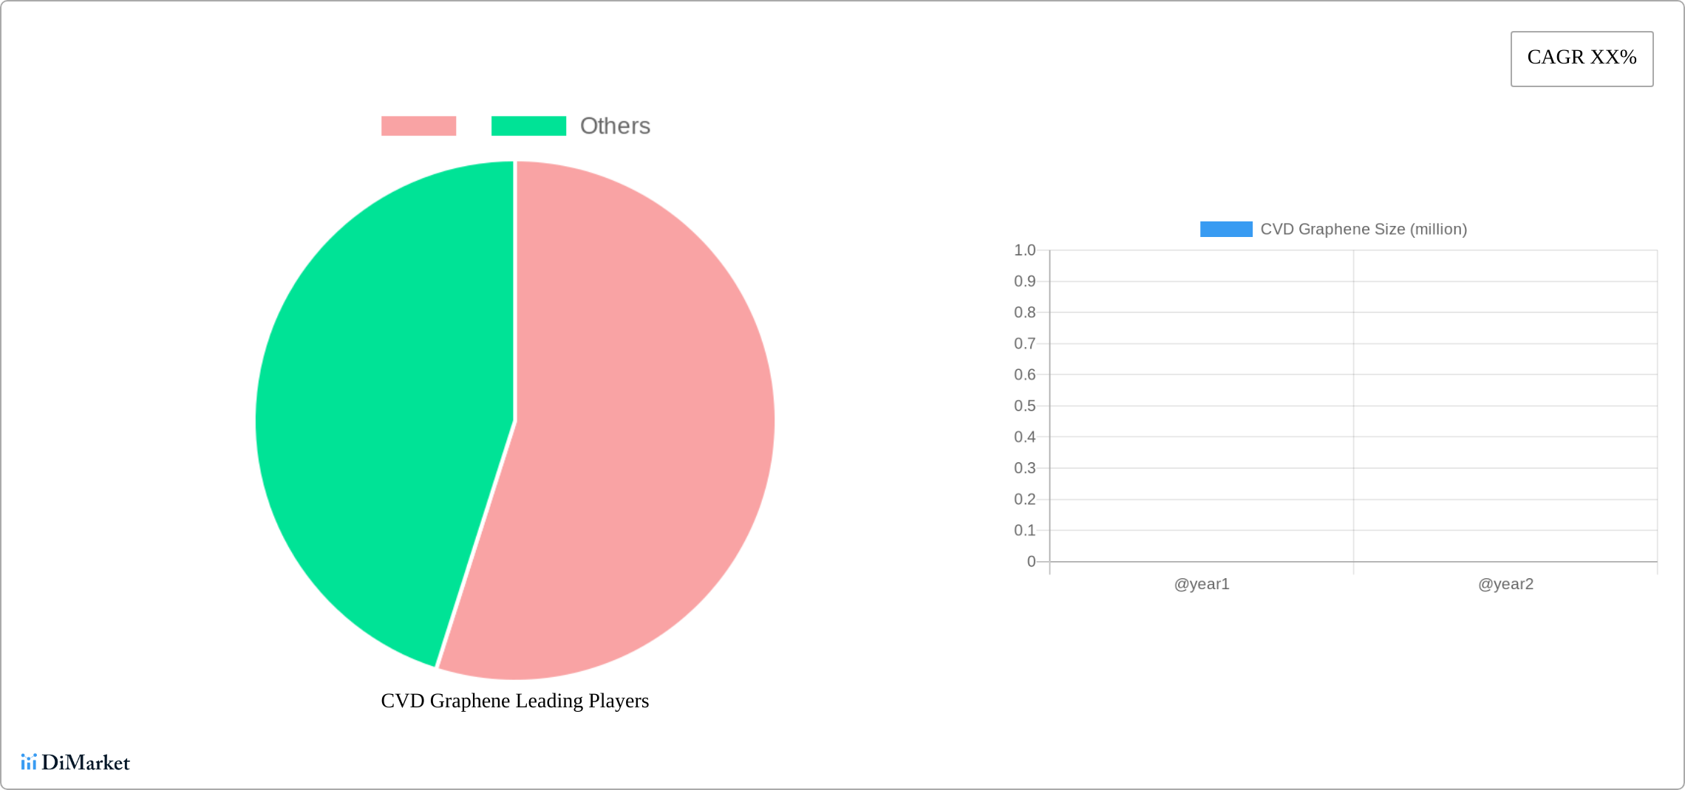The width and height of the screenshot is (1685, 790).
Task: Click the 1.0 y-axis tick label
Action: pyautogui.click(x=1024, y=250)
